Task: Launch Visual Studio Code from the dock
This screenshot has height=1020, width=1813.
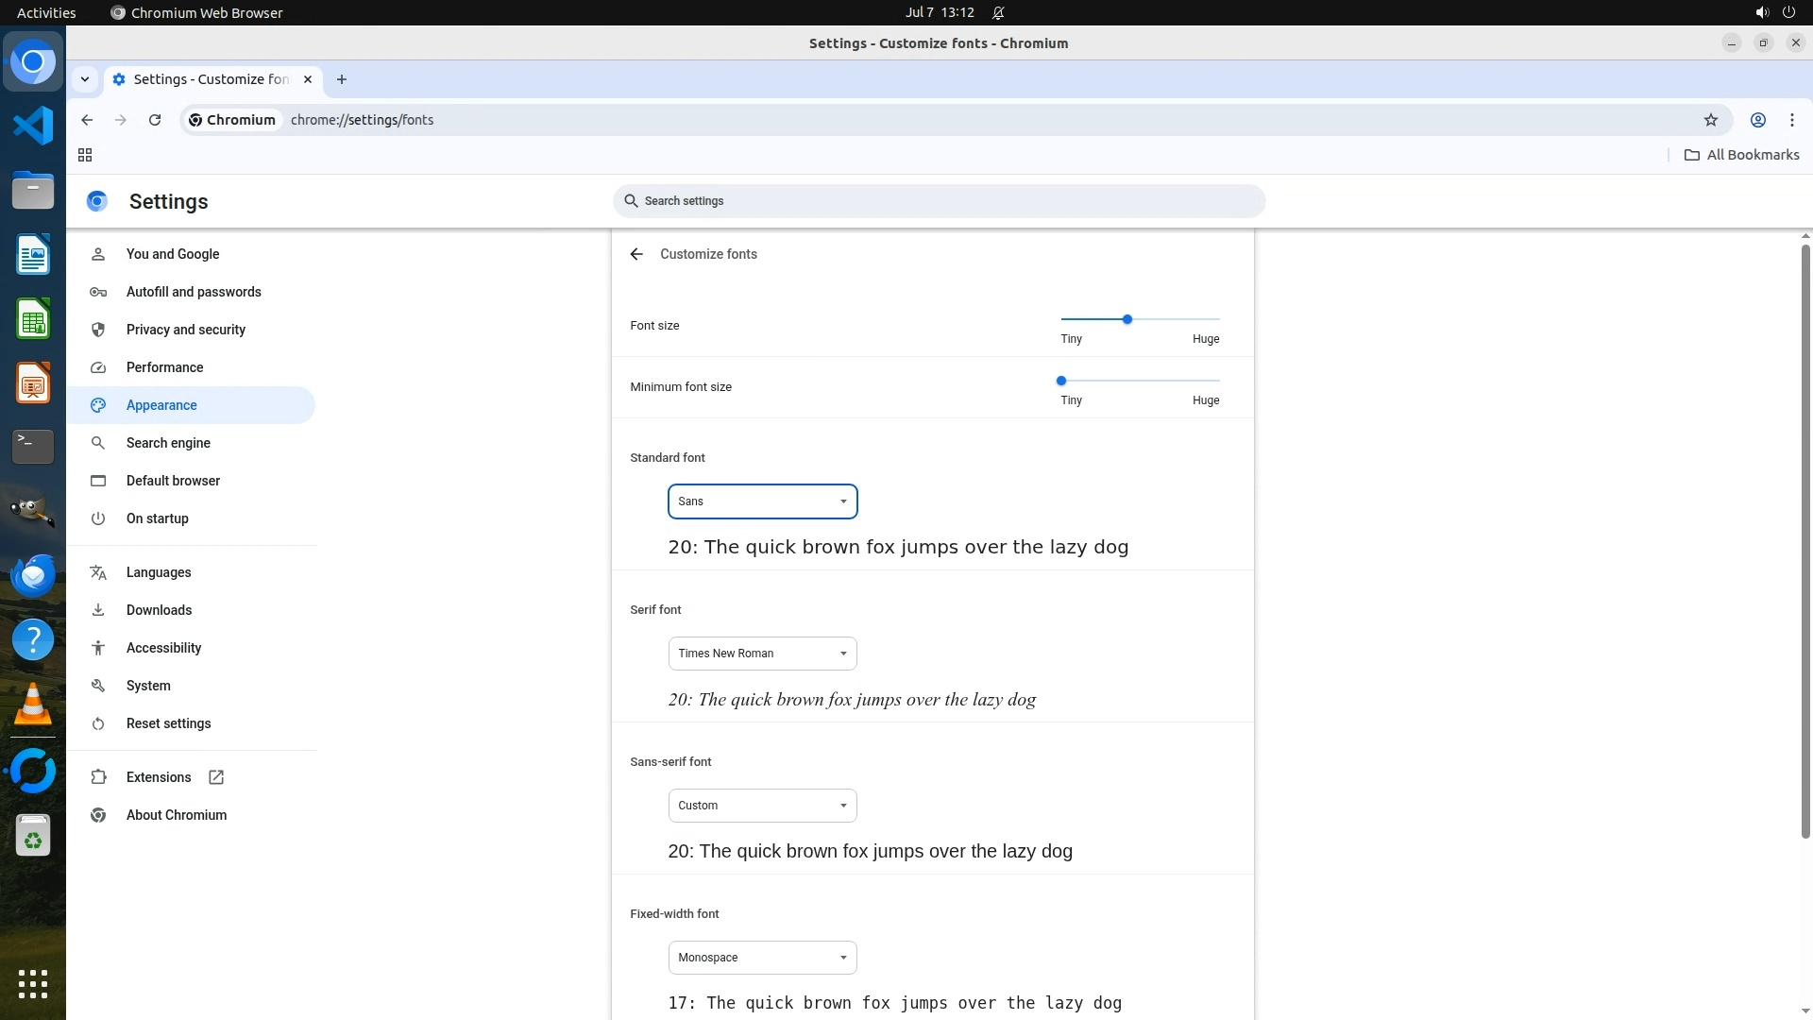Action: coord(33,126)
